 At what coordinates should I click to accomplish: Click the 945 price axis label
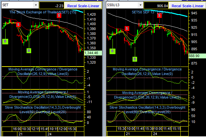coord(194,13)
